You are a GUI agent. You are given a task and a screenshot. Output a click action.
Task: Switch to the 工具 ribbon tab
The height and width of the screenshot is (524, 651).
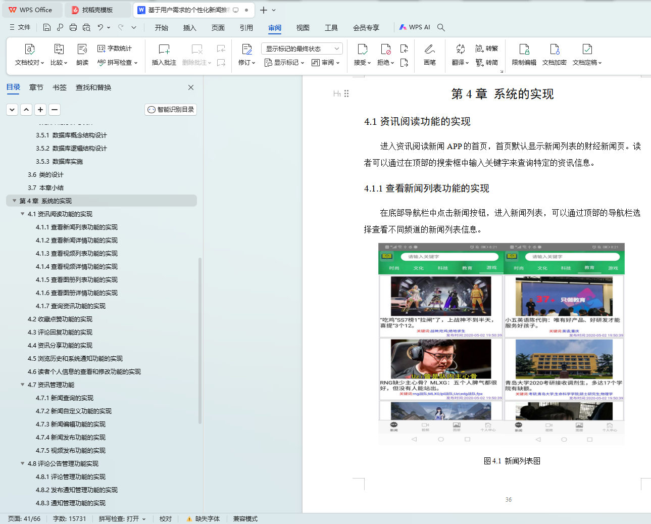coord(331,28)
